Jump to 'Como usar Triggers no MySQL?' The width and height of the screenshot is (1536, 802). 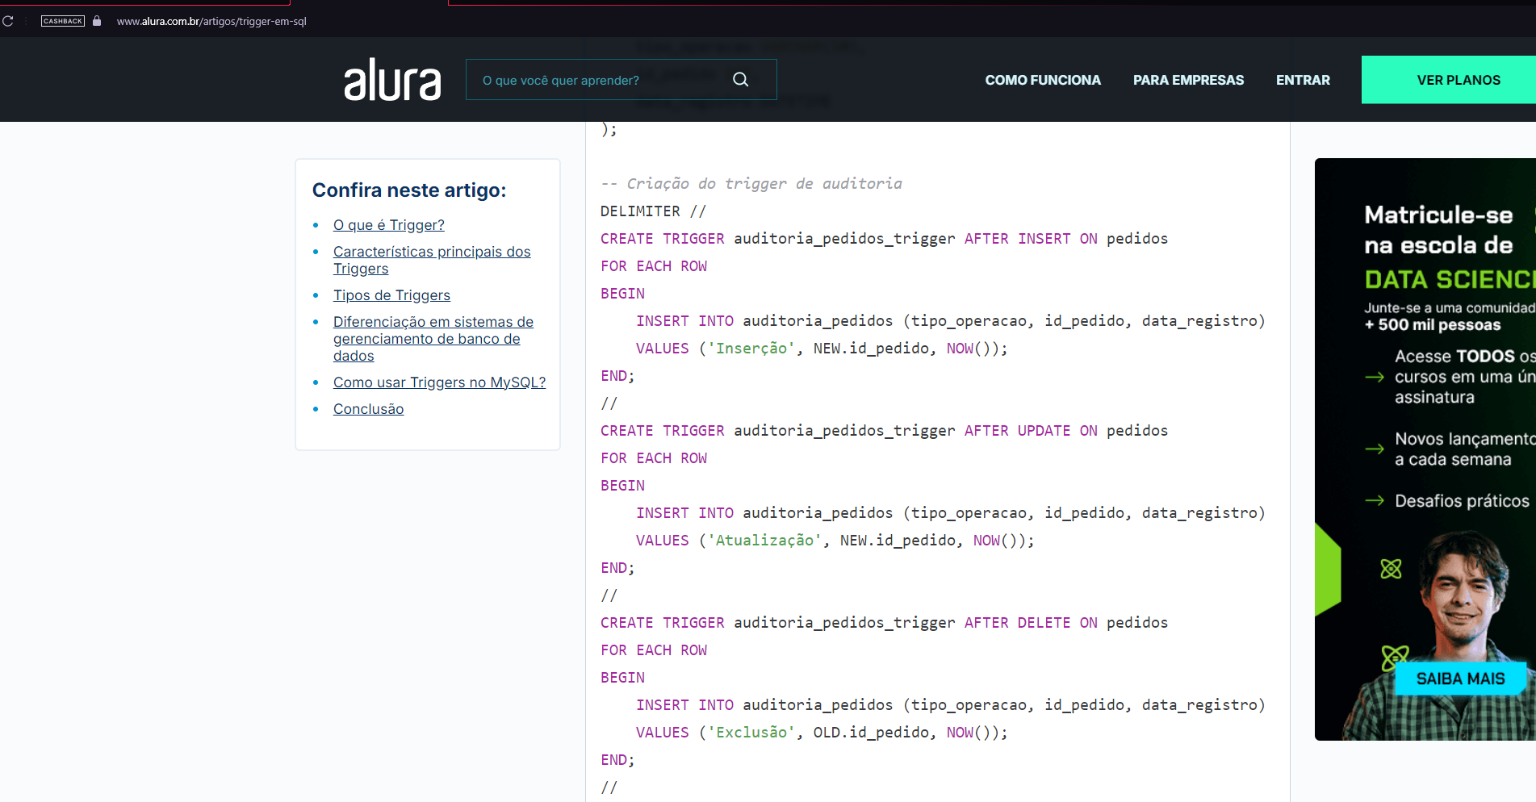[439, 382]
